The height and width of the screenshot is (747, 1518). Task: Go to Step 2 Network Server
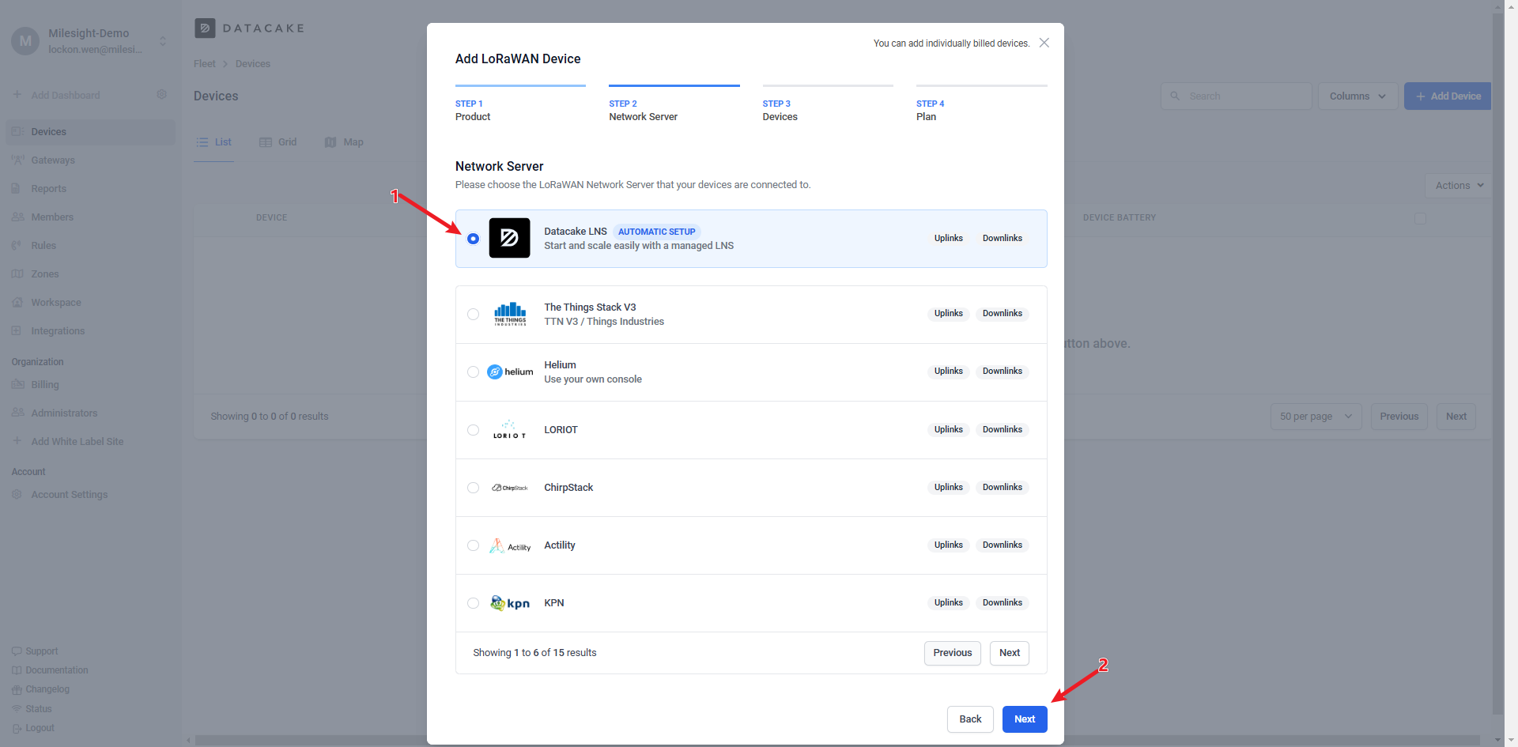674,104
